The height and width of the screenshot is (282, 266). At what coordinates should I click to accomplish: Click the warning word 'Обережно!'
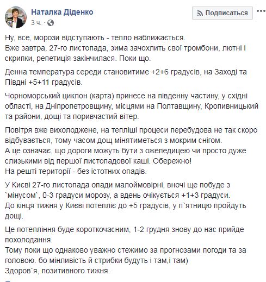[x=172, y=161]
